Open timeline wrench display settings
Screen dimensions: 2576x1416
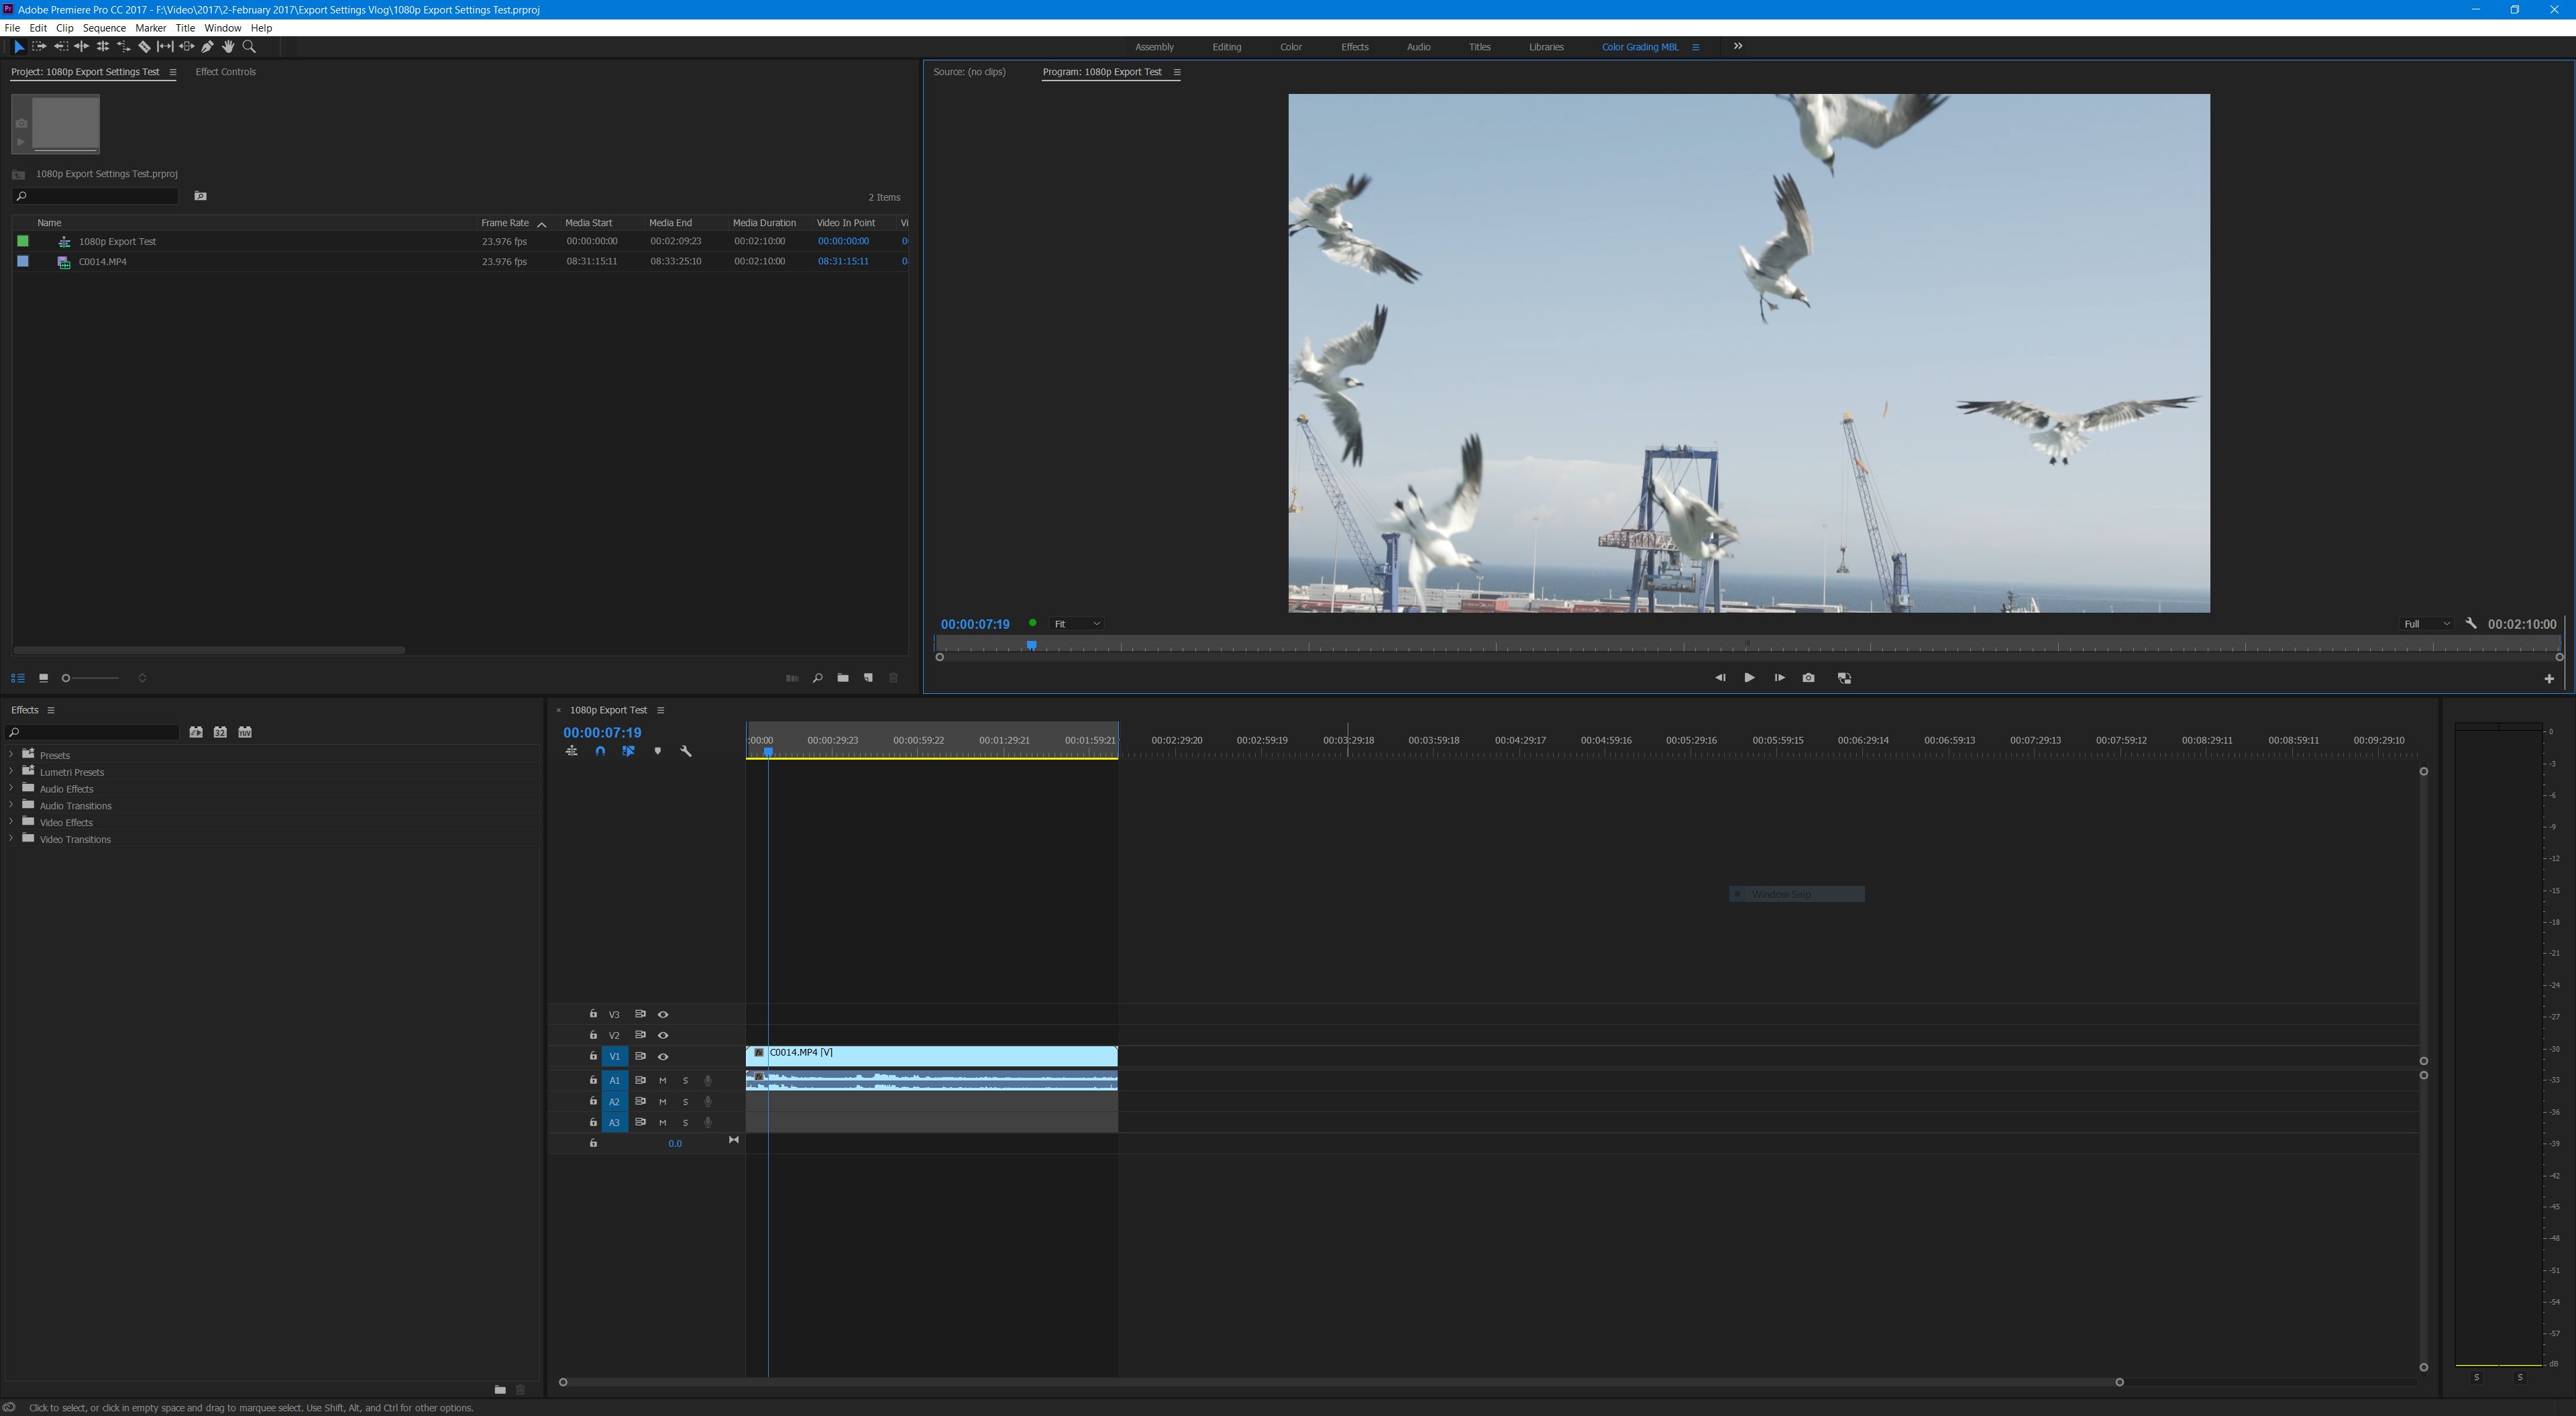point(686,750)
